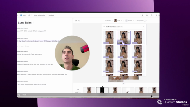
Task: Select the black scene thumbnail in the timeline
Action: click(x=102, y=90)
